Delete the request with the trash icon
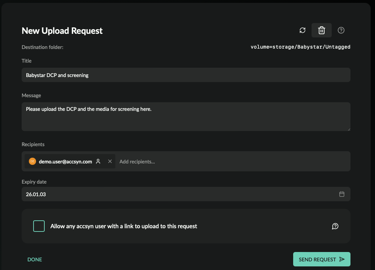Viewport: 375px width, 270px height. coord(321,30)
